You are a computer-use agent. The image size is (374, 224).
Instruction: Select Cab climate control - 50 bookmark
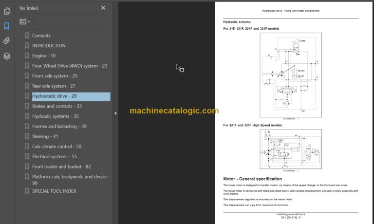pos(57,147)
